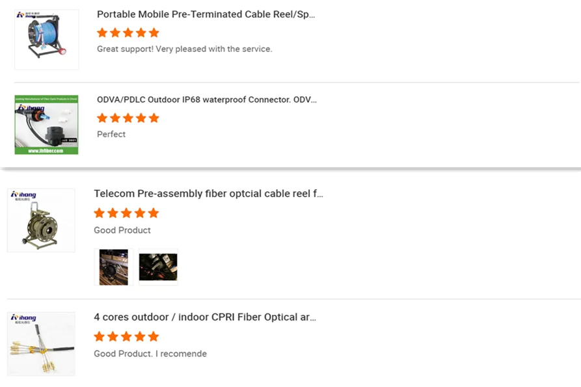Click the "Good Product. I recomende" review text
581x387 pixels.
(150, 354)
